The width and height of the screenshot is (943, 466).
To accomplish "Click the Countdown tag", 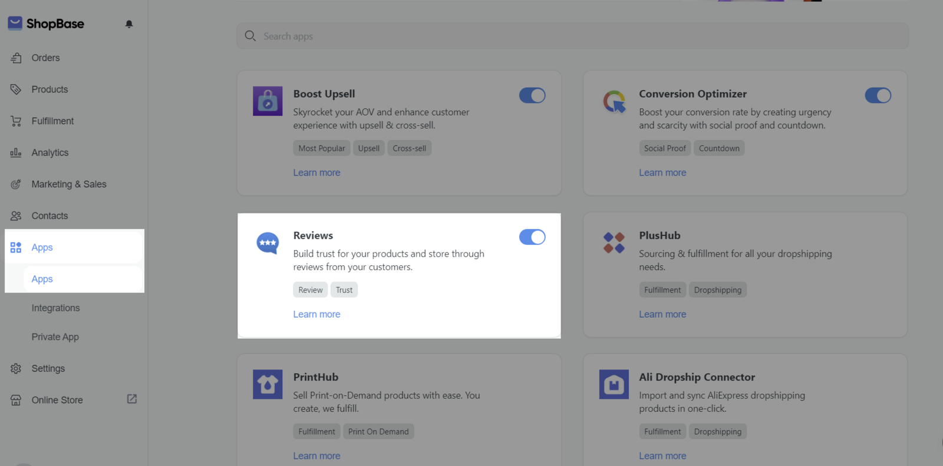I will pyautogui.click(x=719, y=148).
